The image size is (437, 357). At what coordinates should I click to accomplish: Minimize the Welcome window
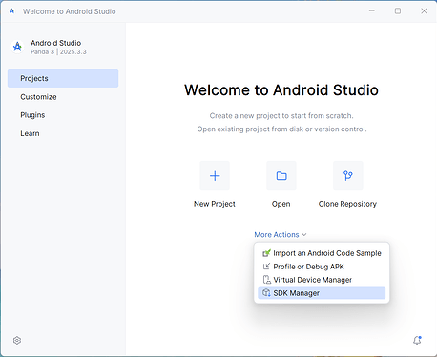(x=372, y=11)
